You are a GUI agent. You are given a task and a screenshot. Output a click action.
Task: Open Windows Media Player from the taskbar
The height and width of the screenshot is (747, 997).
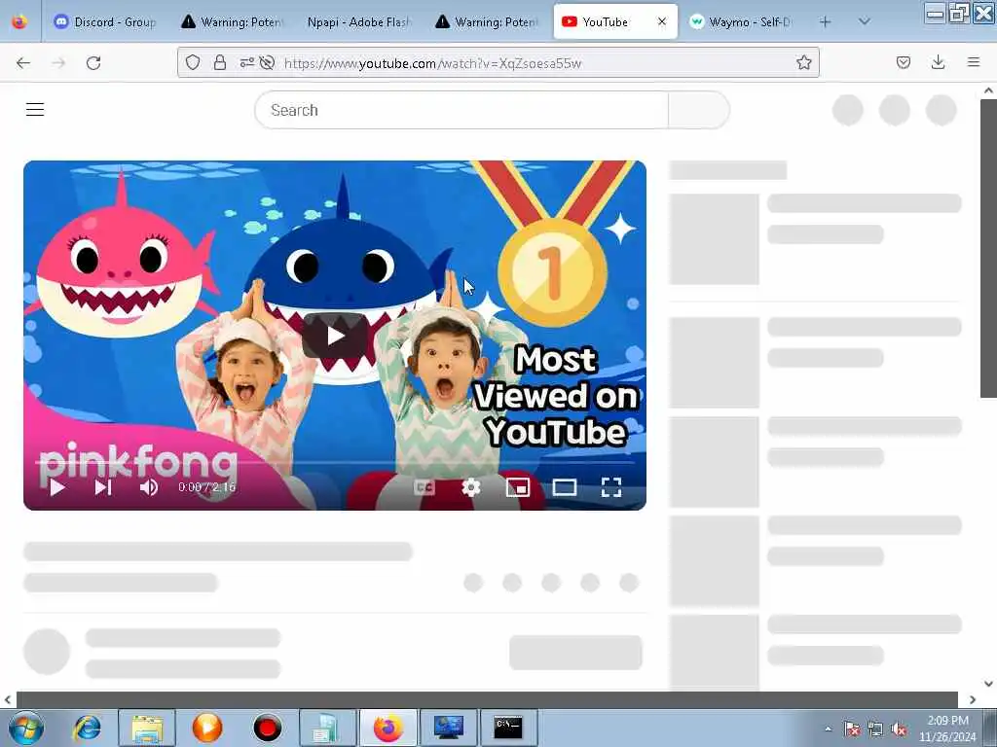point(207,728)
